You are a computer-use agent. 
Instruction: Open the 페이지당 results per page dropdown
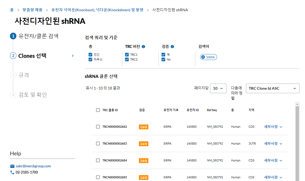[x=218, y=88]
